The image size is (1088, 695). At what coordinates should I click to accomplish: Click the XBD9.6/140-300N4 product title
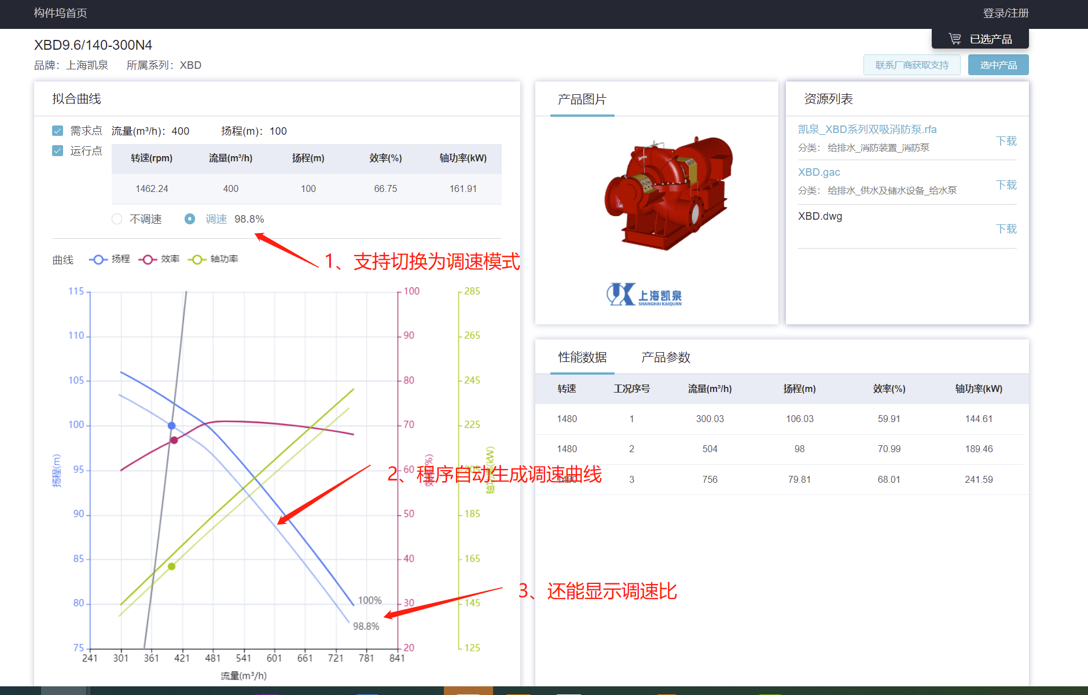(x=93, y=45)
